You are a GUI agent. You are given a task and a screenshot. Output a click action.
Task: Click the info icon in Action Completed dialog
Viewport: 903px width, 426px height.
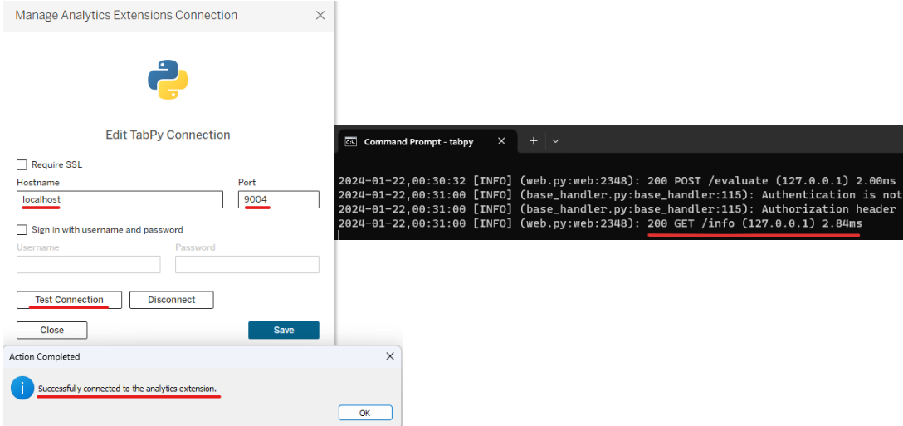tap(22, 389)
